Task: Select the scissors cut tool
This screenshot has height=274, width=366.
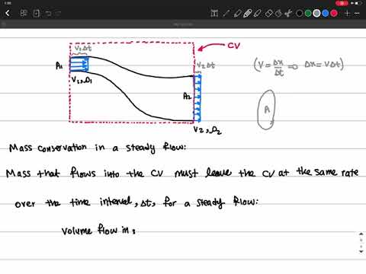Action: 288,13
